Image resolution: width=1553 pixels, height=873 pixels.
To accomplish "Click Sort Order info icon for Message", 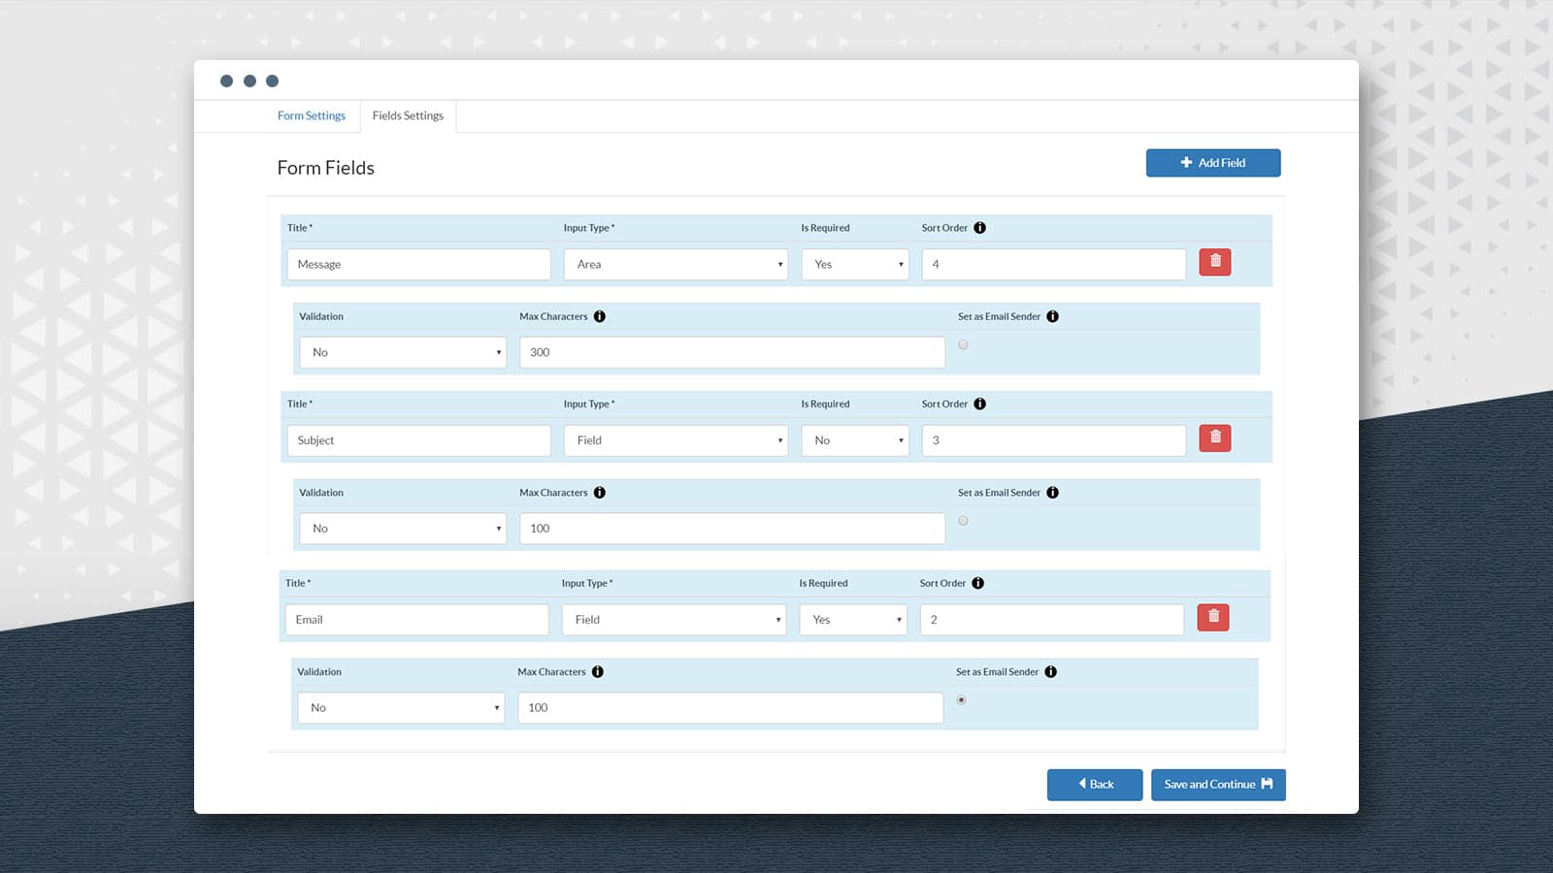I will click(979, 228).
